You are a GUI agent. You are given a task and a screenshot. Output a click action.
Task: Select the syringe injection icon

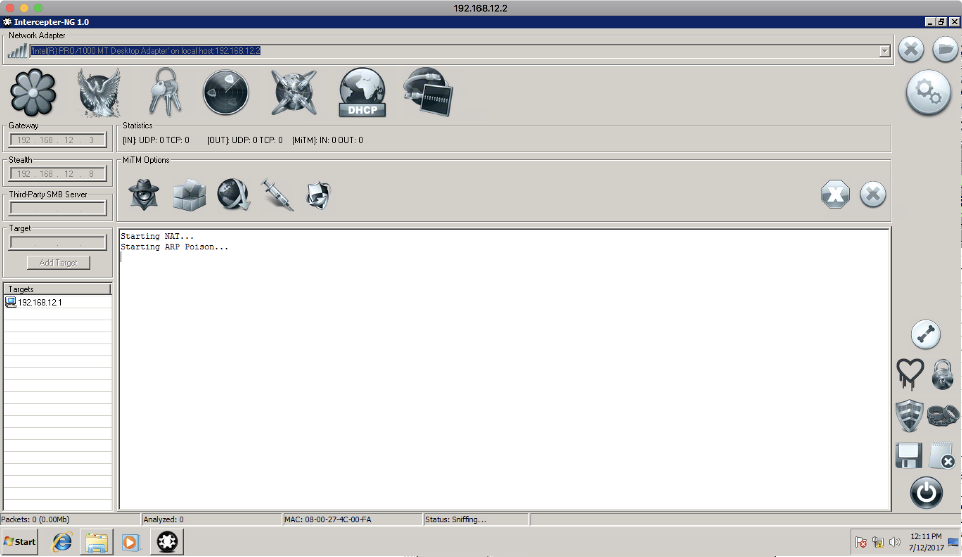pyautogui.click(x=277, y=195)
